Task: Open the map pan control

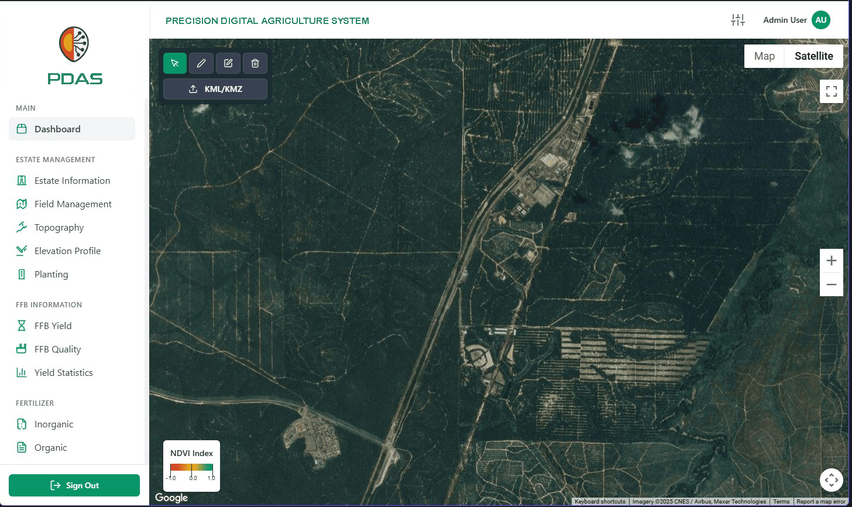Action: 832,480
